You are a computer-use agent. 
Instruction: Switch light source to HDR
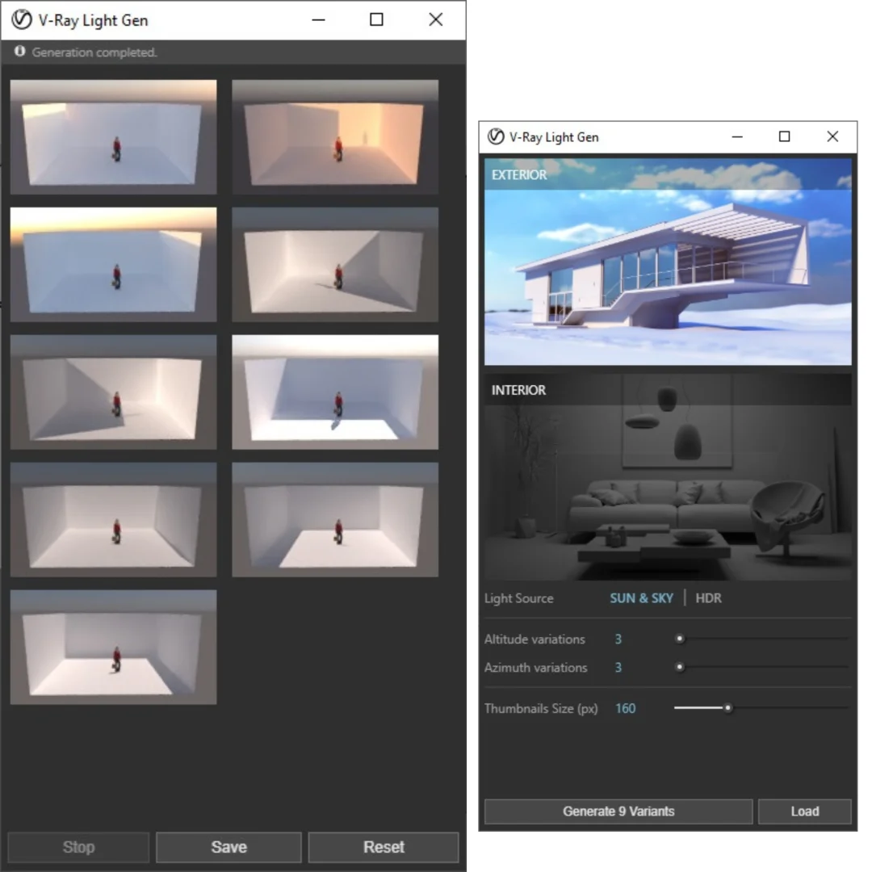tap(708, 598)
